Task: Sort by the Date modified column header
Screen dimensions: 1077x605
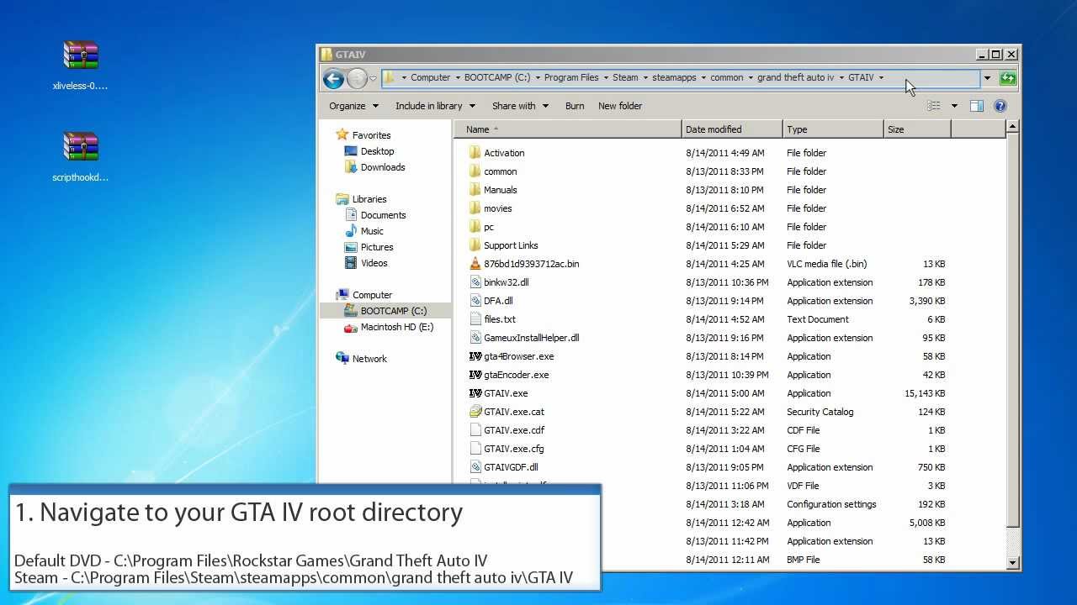Action: (732, 129)
